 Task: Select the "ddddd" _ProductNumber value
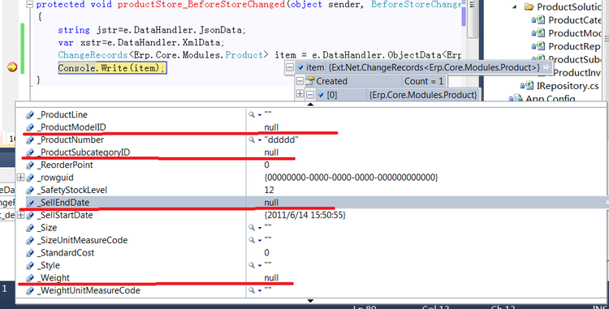(281, 140)
